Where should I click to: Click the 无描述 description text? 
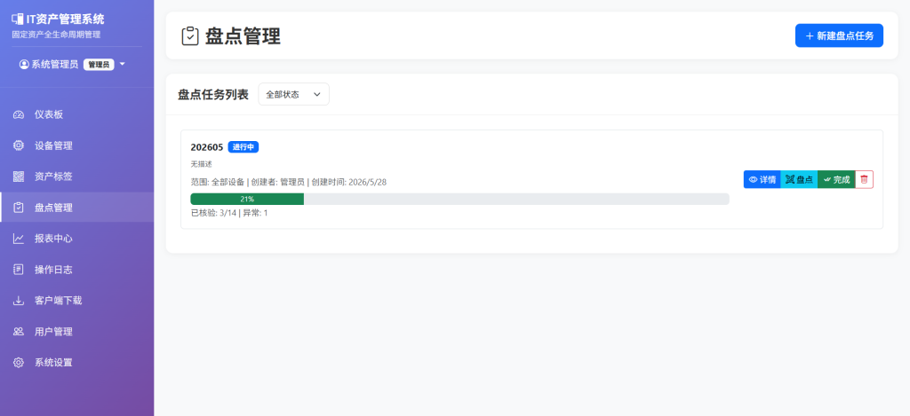tap(202, 165)
